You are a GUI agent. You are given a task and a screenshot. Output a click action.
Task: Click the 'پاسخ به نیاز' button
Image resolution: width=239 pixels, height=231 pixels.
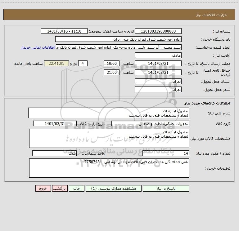166,188
